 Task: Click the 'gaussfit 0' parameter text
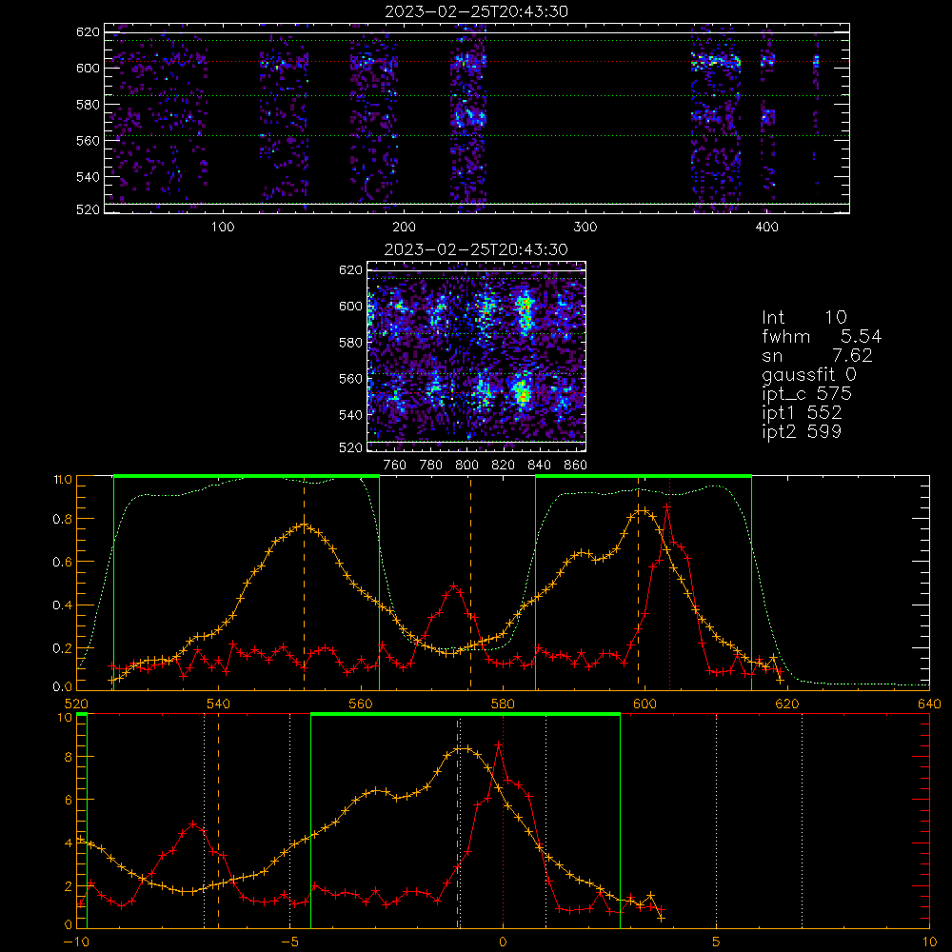pyautogui.click(x=809, y=374)
